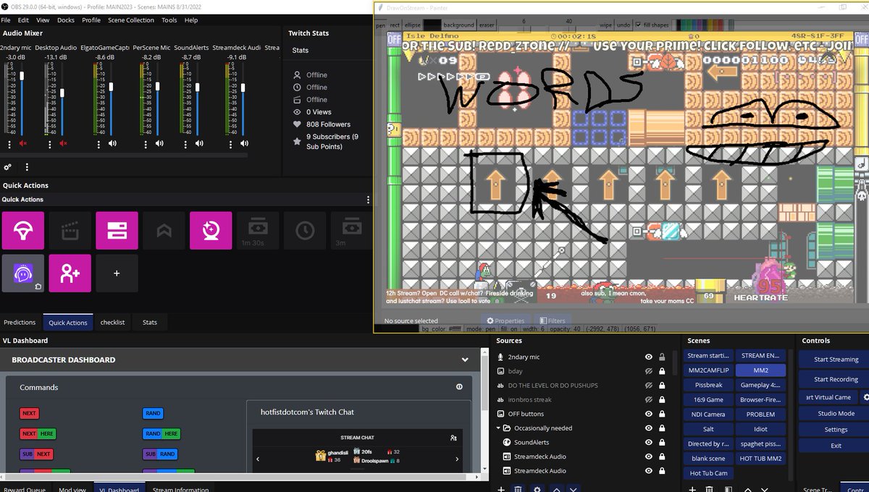Mute the SoundAlerts mixer channel
869x492 pixels.
[199, 144]
